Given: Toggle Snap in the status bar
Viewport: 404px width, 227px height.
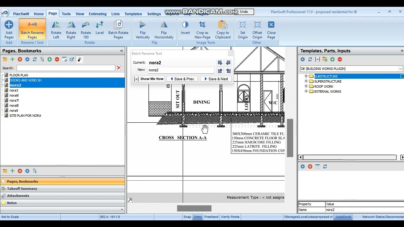Looking at the screenshot, I should click(187, 217).
